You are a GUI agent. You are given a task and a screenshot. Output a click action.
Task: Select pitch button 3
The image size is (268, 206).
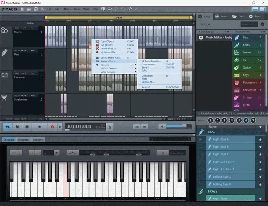click(x=225, y=121)
